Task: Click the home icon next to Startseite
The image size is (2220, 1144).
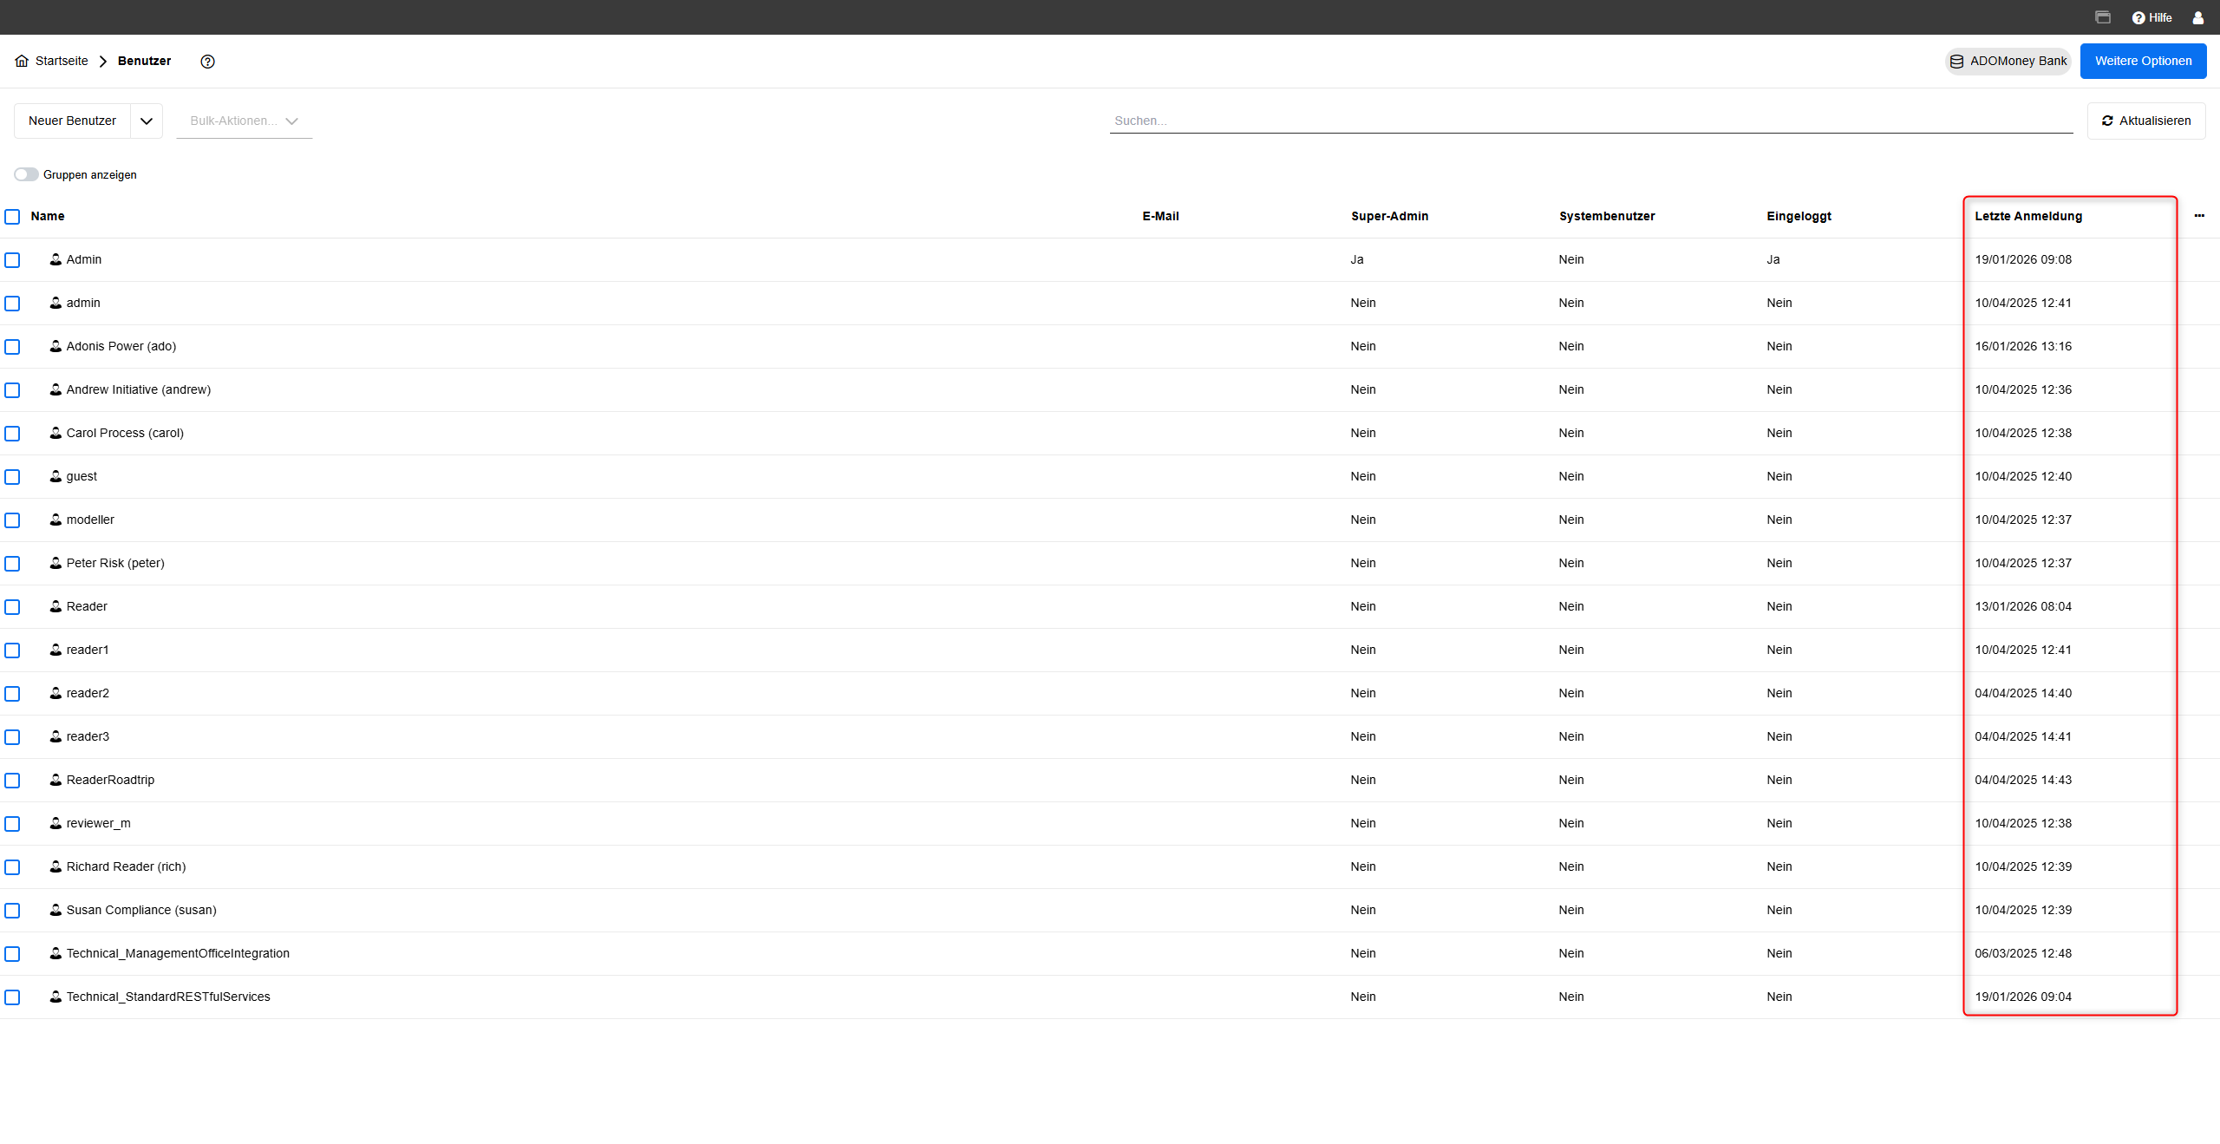Action: point(22,61)
